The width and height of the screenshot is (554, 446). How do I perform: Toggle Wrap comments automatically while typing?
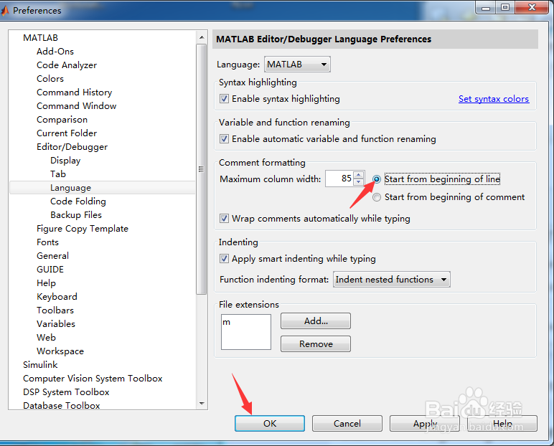224,218
